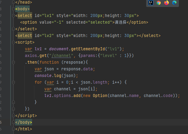
Task: Open page in Chrome browser
Action: click(159, 3)
